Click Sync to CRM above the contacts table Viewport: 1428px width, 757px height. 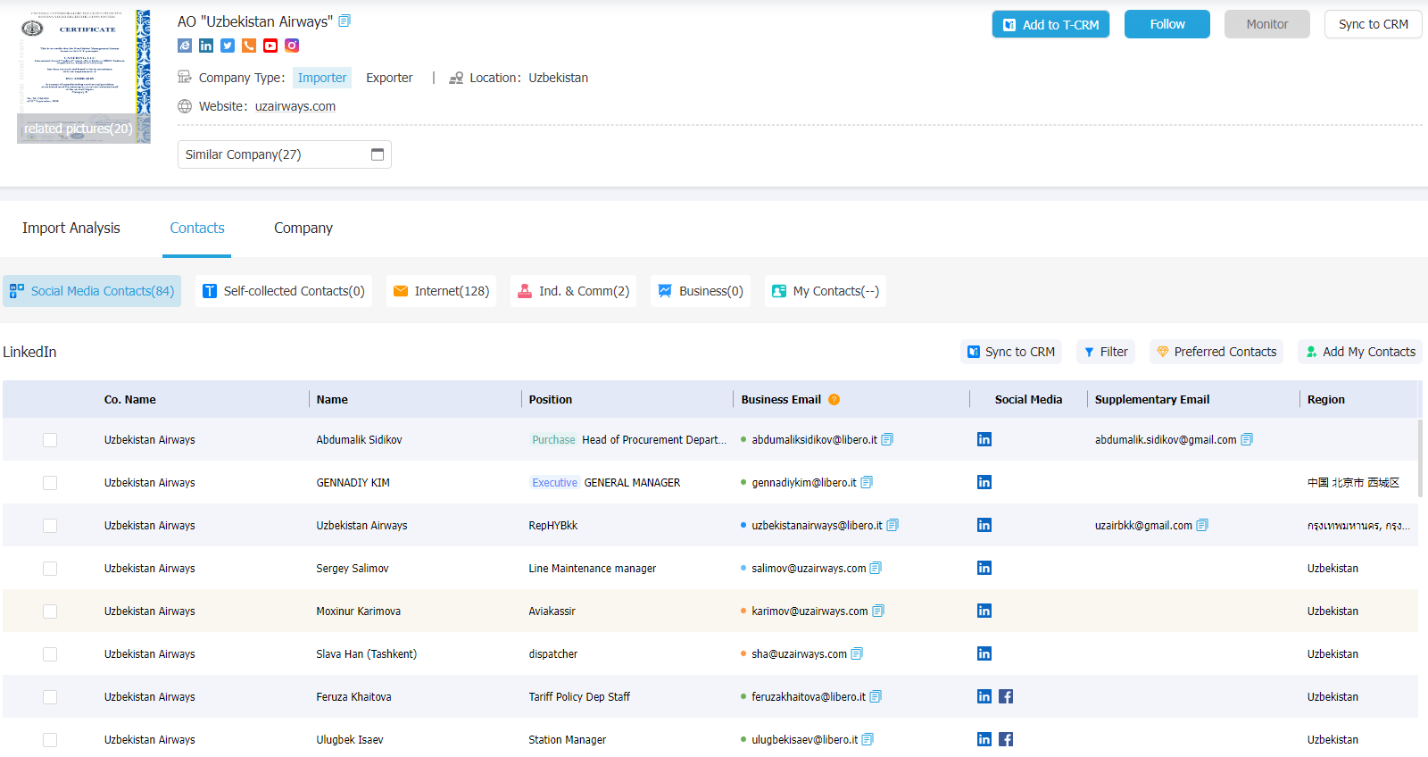(1011, 352)
